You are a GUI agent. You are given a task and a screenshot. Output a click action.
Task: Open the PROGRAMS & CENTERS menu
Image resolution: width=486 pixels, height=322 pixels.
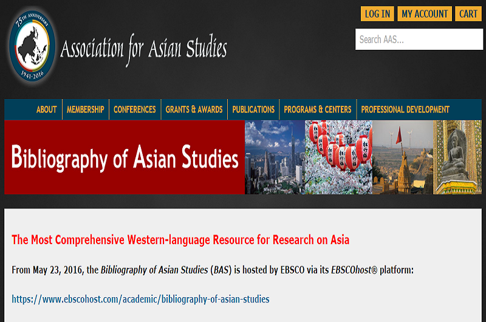tap(318, 109)
